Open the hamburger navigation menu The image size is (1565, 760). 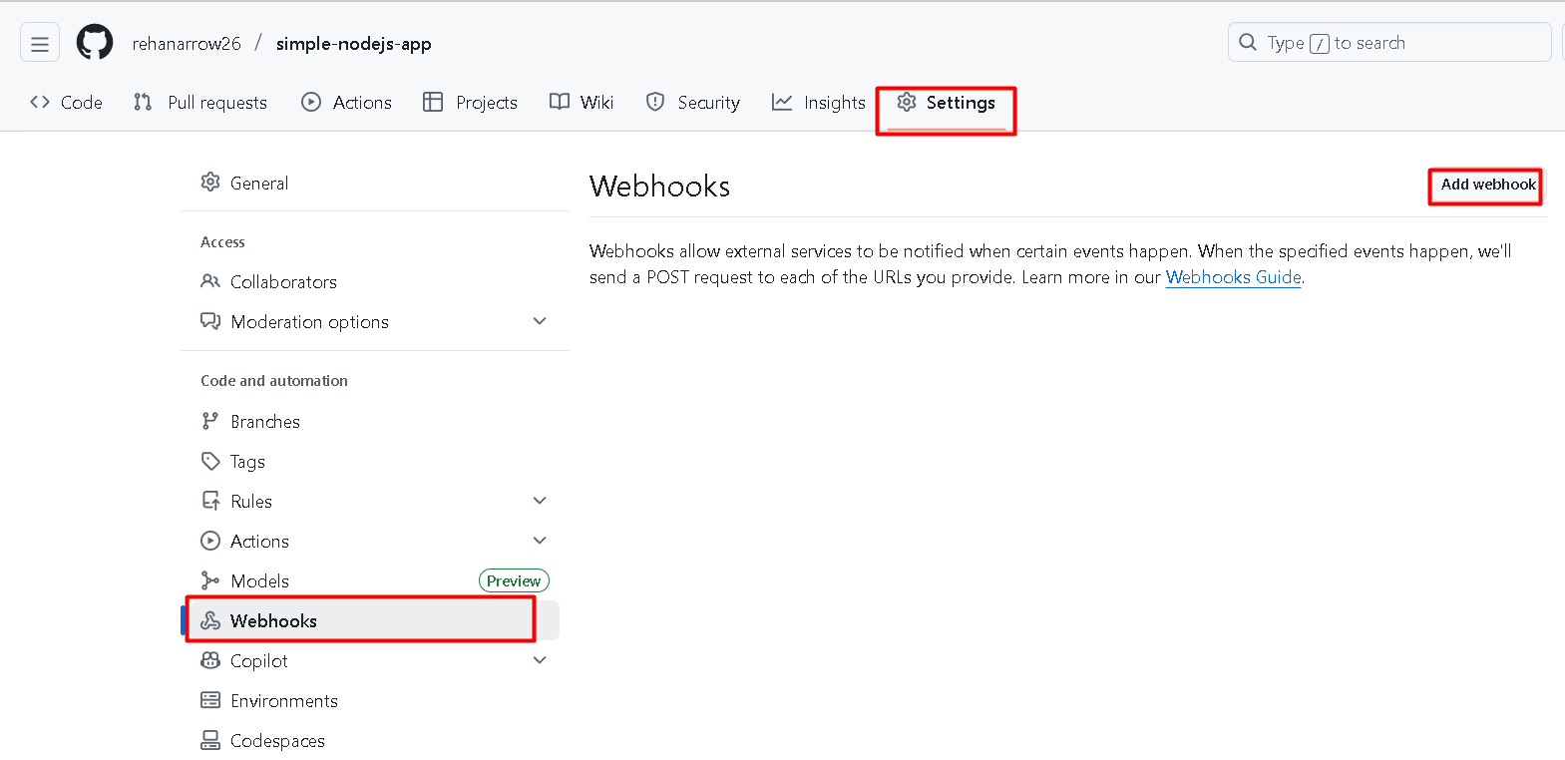pos(40,43)
